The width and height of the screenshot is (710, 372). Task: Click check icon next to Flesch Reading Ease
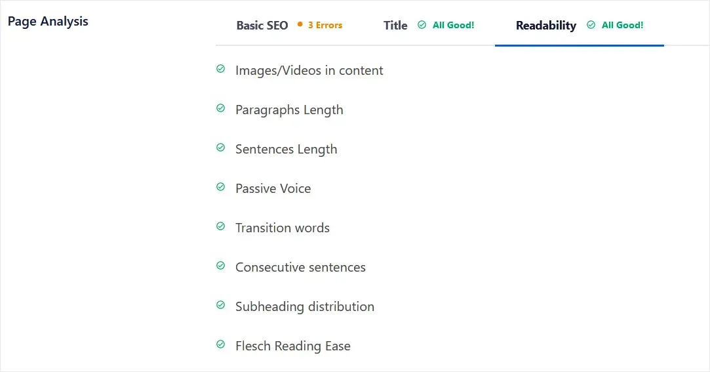[x=220, y=344]
